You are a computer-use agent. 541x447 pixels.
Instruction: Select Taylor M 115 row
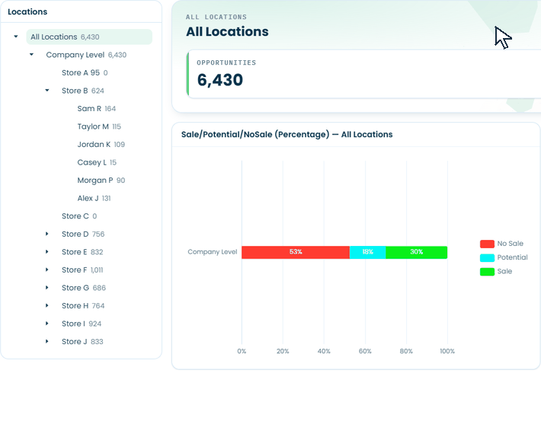99,126
